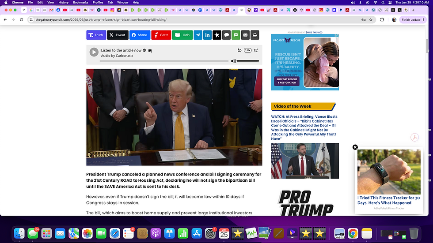The height and width of the screenshot is (243, 433).
Task: Share on Truth Social
Action: (x=96, y=35)
